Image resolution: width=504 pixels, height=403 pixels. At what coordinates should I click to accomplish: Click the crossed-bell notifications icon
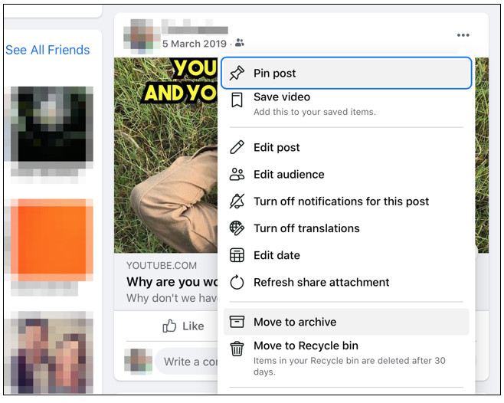coord(237,202)
